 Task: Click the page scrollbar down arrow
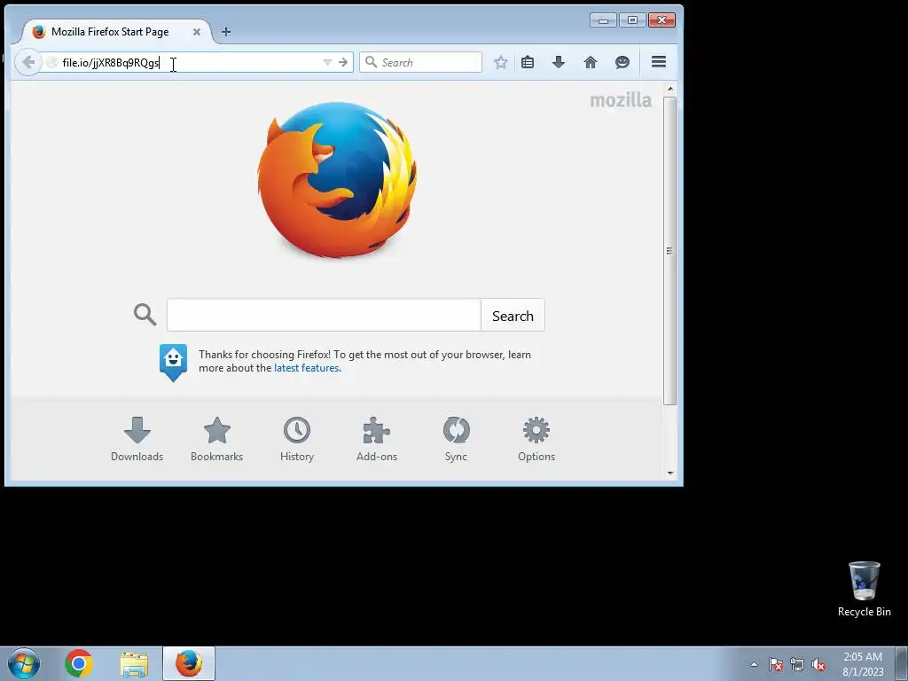pos(670,474)
